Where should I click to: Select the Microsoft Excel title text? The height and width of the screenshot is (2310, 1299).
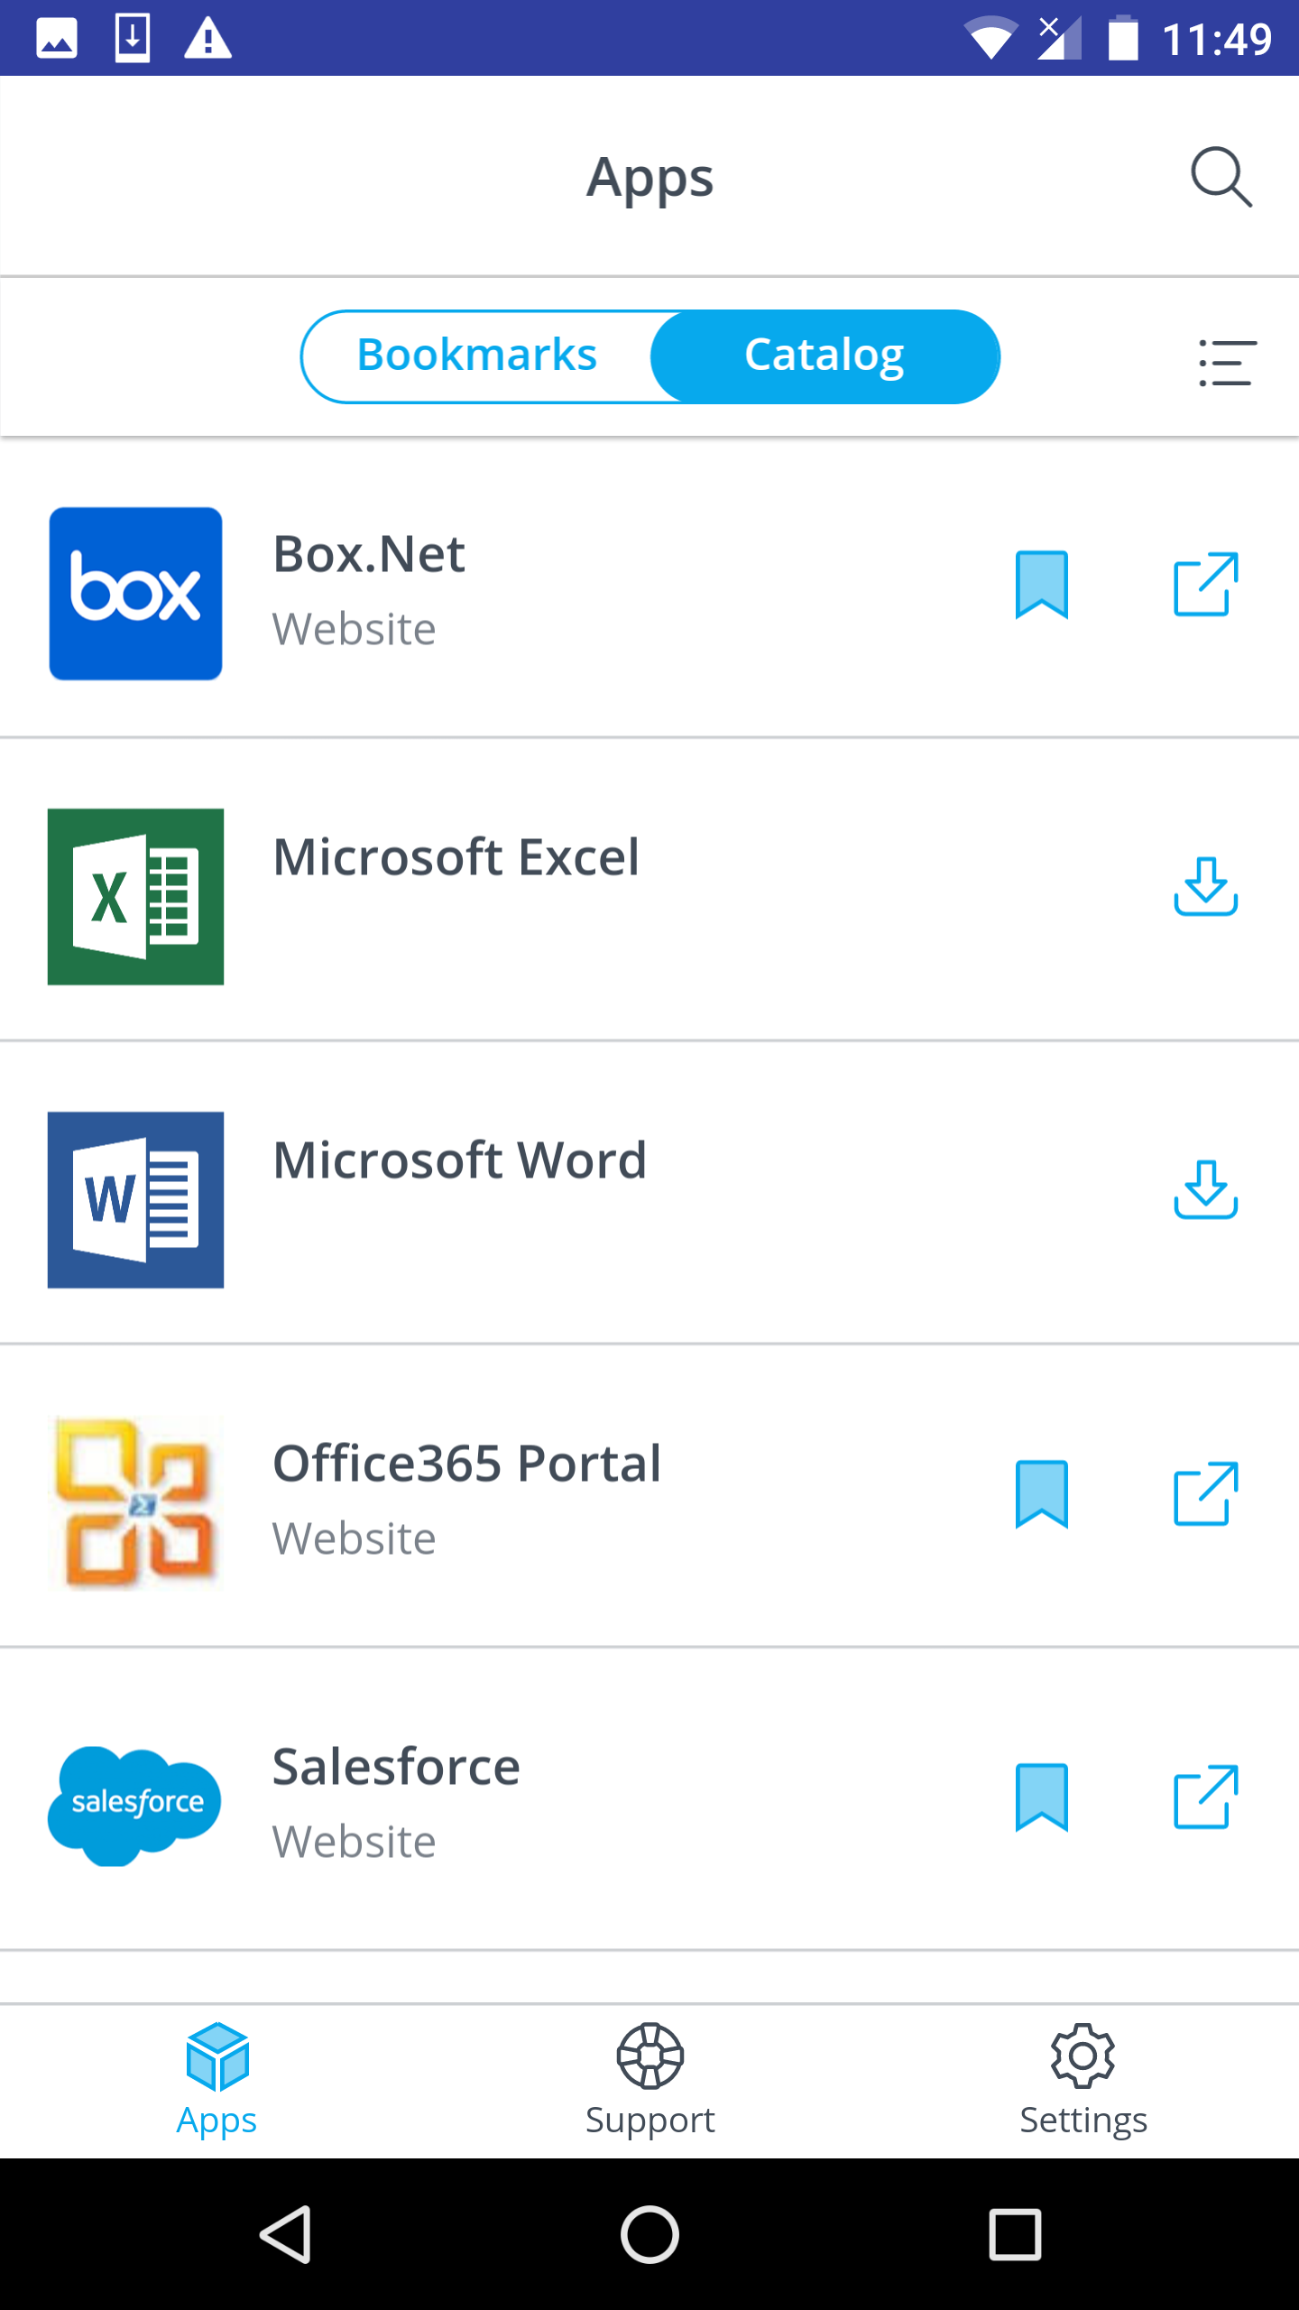coord(456,857)
